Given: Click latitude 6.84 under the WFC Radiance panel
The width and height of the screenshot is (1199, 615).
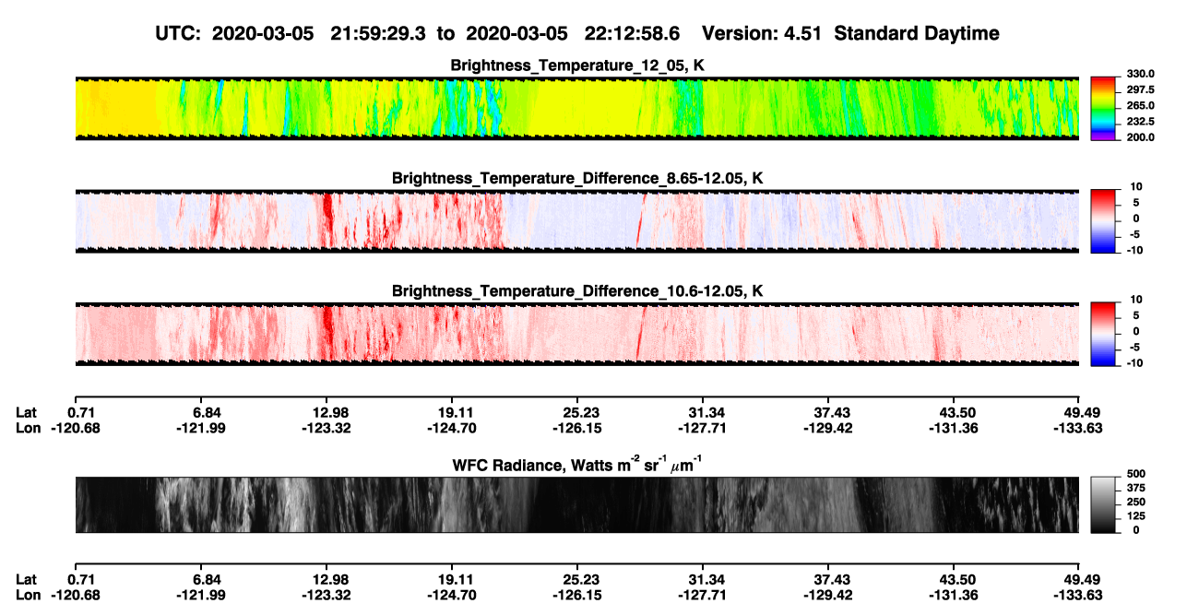Looking at the screenshot, I should [x=205, y=579].
